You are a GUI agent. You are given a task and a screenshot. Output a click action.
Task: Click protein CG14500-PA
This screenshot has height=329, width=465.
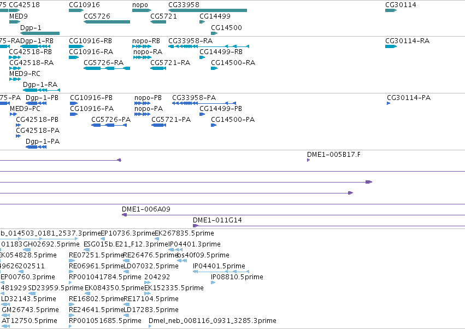point(214,125)
